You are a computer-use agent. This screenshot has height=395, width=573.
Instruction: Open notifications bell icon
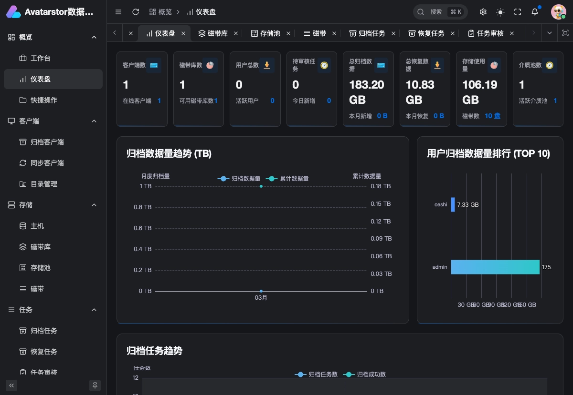535,12
